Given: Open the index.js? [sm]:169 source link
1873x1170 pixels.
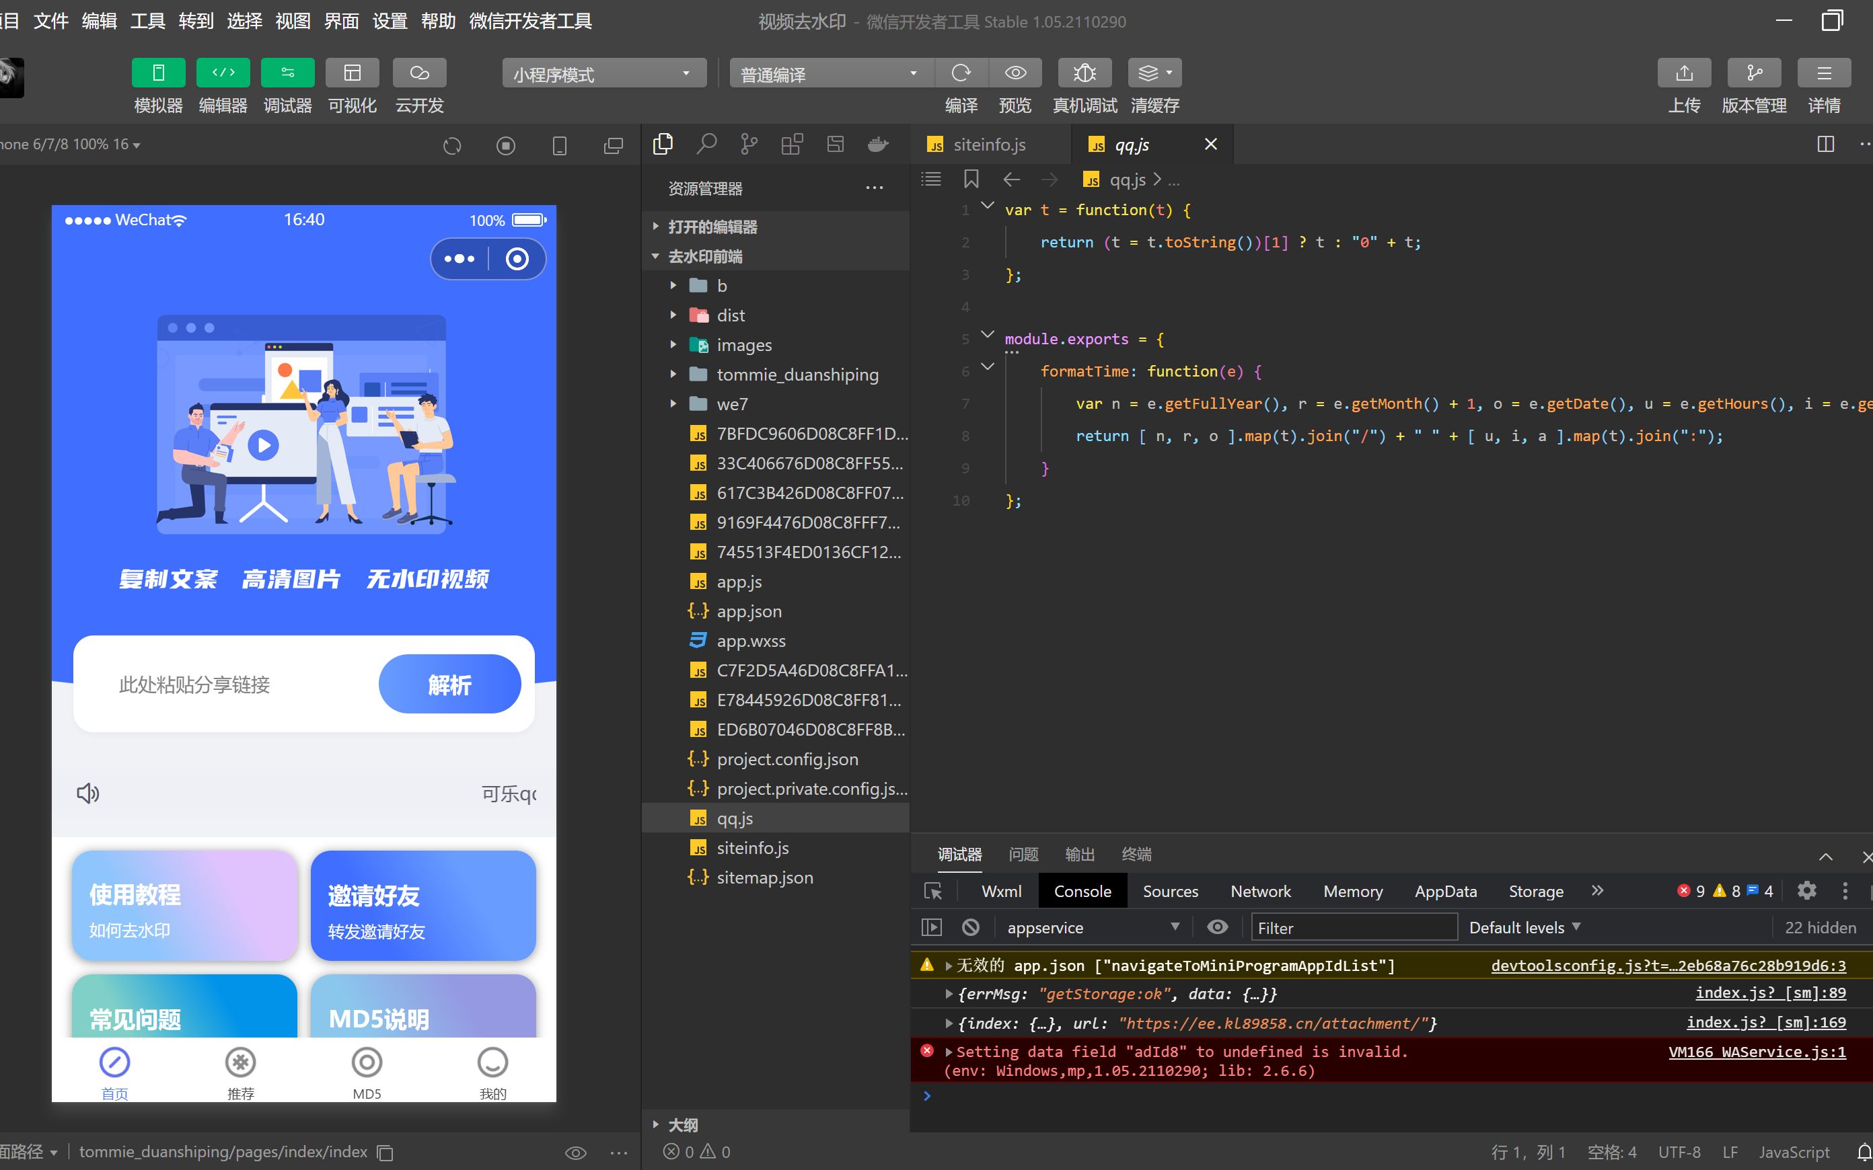Looking at the screenshot, I should pyautogui.click(x=1765, y=1022).
